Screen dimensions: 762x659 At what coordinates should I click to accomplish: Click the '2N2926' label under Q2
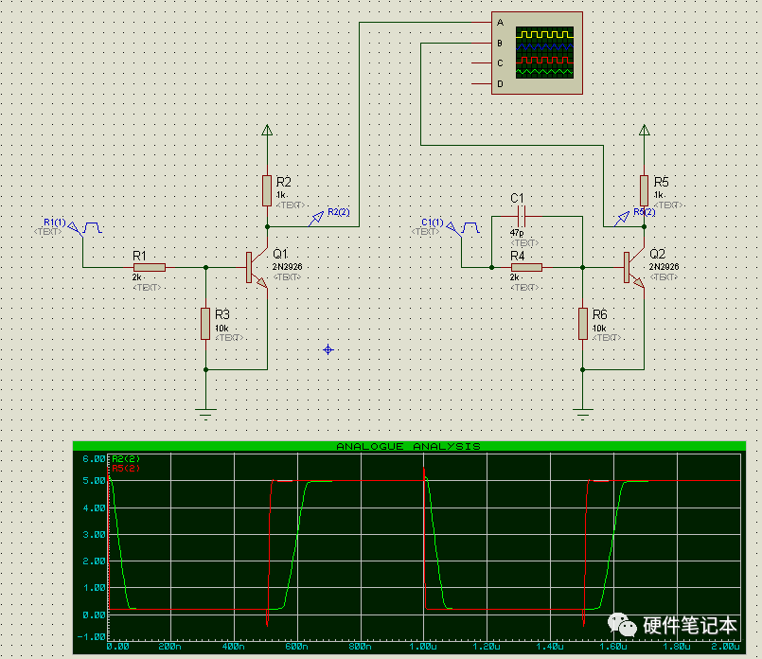tap(665, 267)
